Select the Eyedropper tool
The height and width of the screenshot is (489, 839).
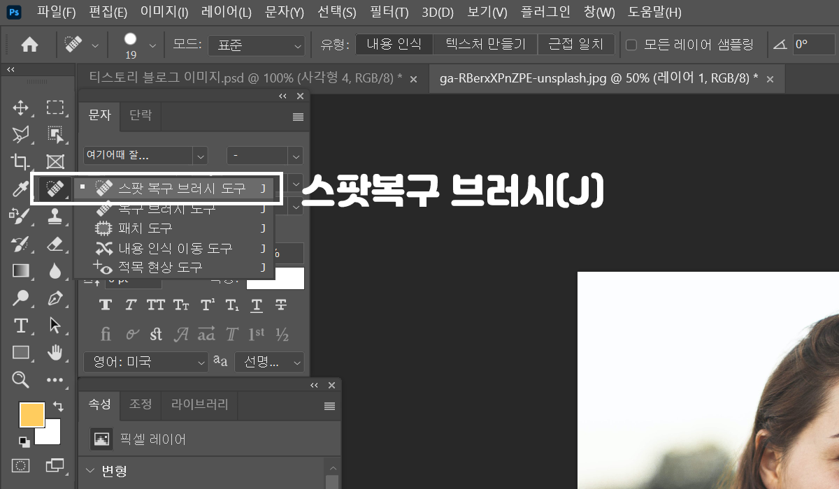[21, 189]
